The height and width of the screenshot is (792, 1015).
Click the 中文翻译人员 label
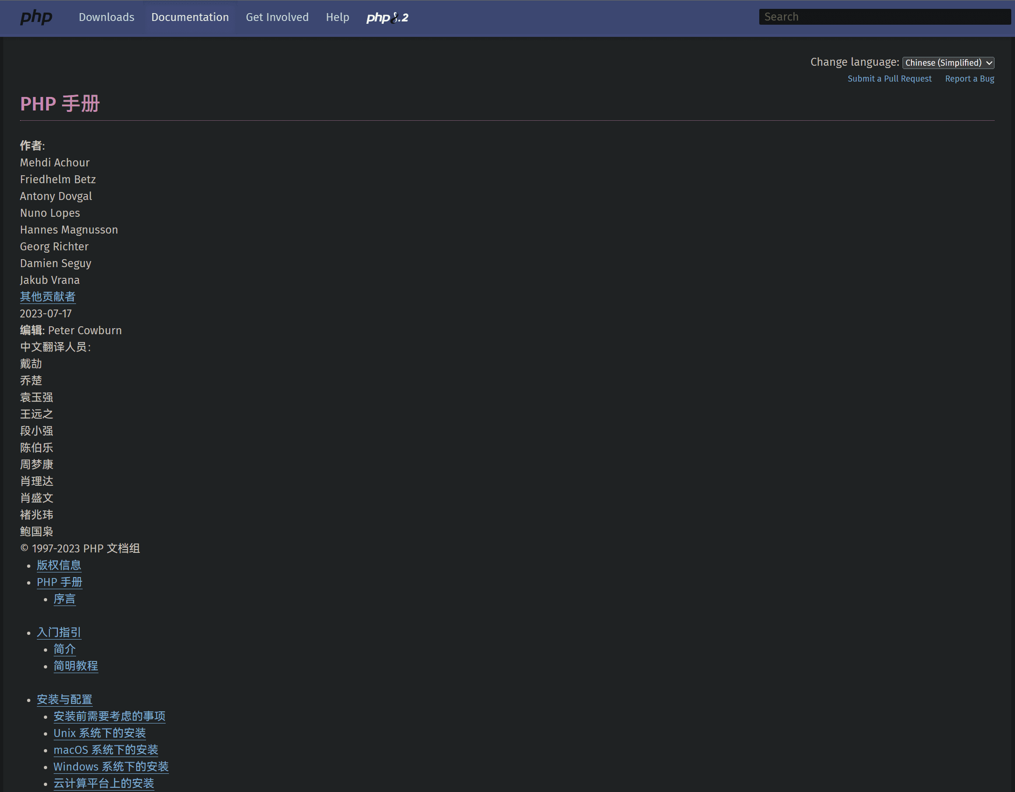point(55,347)
